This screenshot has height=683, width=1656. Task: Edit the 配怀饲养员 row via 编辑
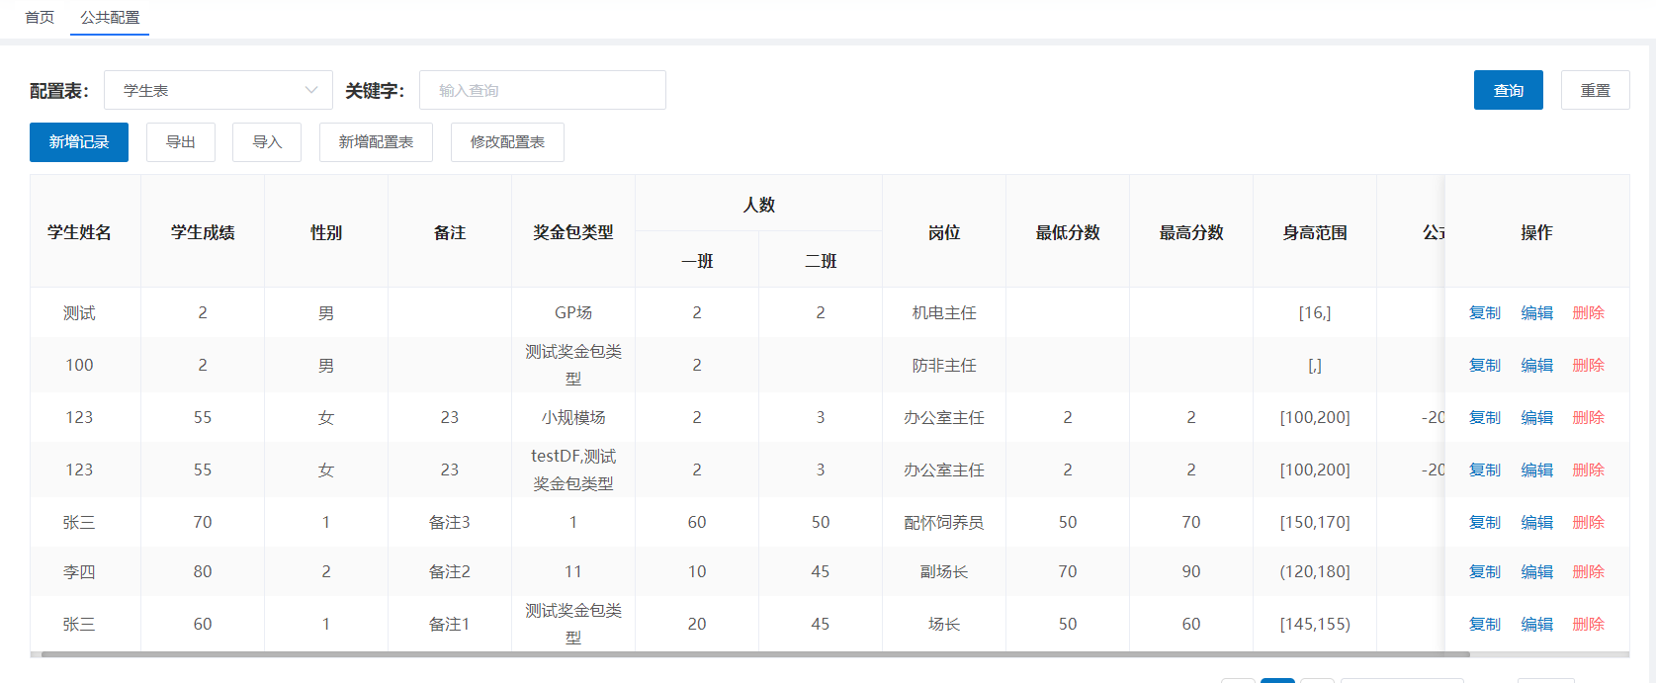(x=1536, y=522)
